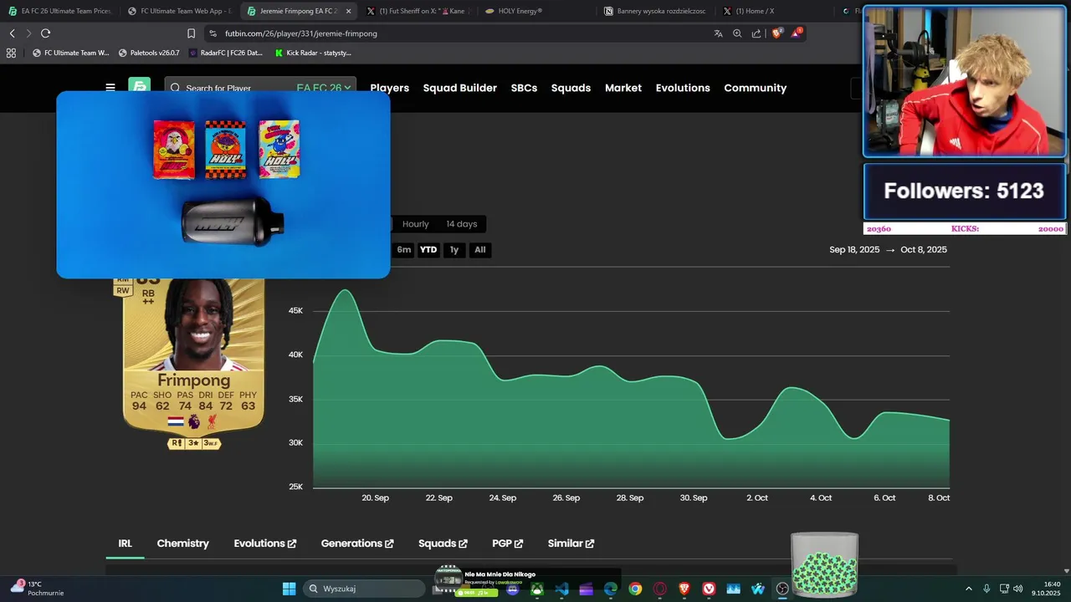Screen dimensions: 1071x602
Task: Open the Similar external link tab
Action: pos(571,543)
